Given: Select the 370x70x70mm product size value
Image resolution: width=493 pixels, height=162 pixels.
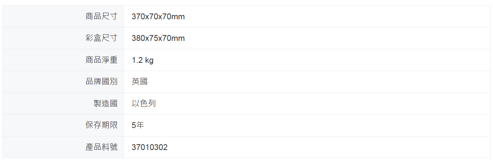Looking at the screenshot, I should 158,17.
